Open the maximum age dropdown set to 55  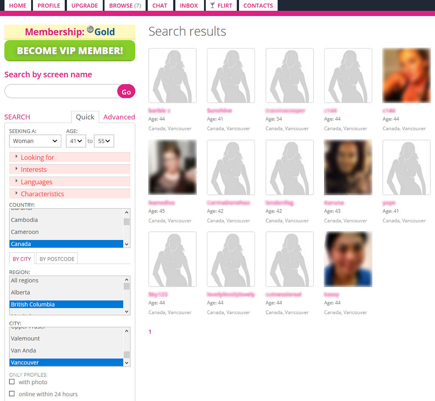104,141
